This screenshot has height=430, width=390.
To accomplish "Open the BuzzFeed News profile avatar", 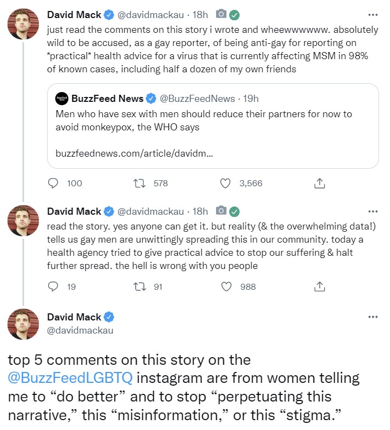I will [62, 99].
